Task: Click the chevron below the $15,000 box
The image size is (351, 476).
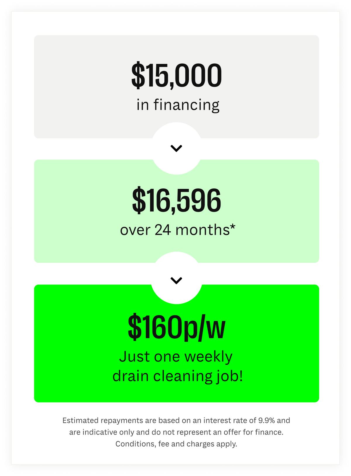Action: 176,148
